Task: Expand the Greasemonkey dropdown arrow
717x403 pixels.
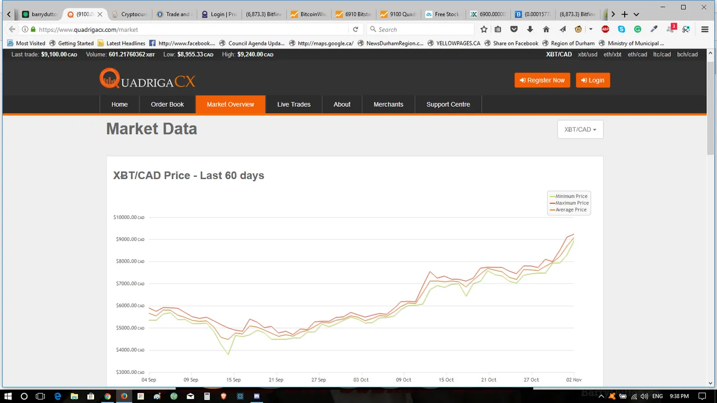Action: 590,30
